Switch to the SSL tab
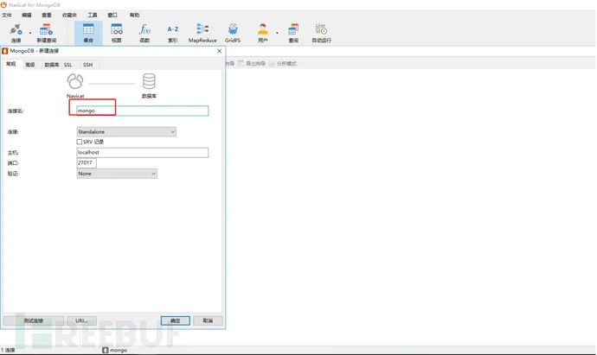 [x=67, y=65]
